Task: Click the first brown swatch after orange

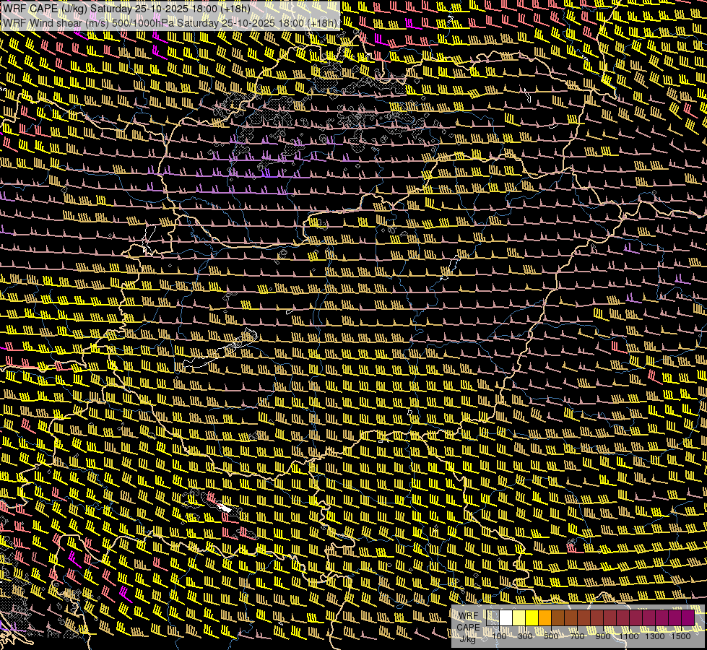Action: point(558,617)
